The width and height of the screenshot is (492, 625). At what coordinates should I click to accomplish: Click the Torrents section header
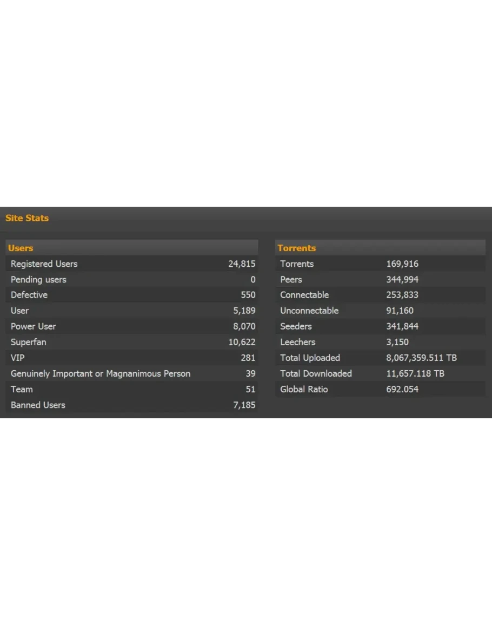[296, 248]
